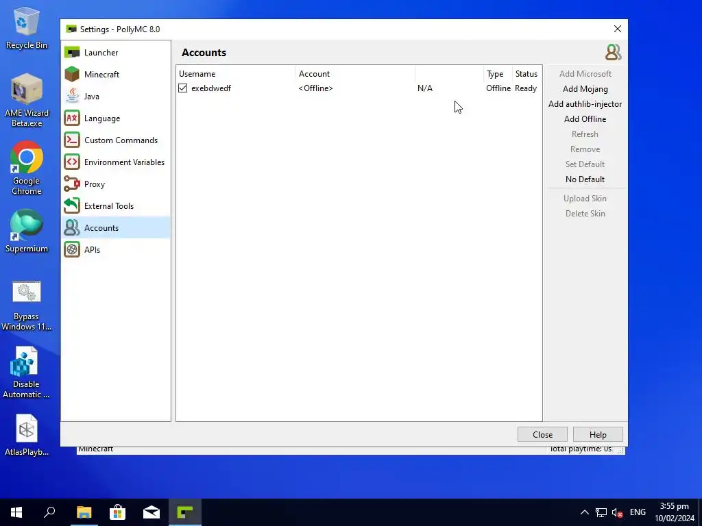The height and width of the screenshot is (526, 702).
Task: Click the Help button
Action: [x=598, y=435]
